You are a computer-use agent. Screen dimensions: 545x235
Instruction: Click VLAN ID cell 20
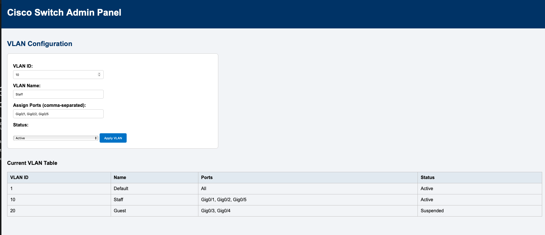click(59, 211)
